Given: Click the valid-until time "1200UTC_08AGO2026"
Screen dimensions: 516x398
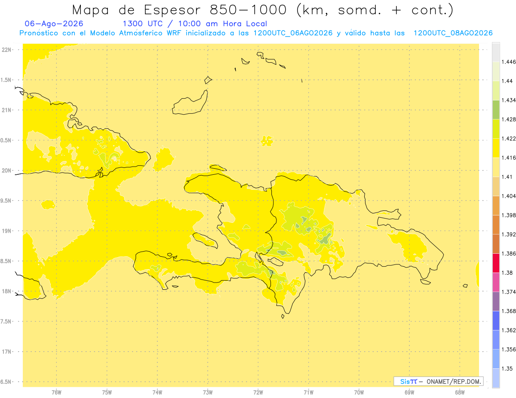Looking at the screenshot, I should click(453, 33).
